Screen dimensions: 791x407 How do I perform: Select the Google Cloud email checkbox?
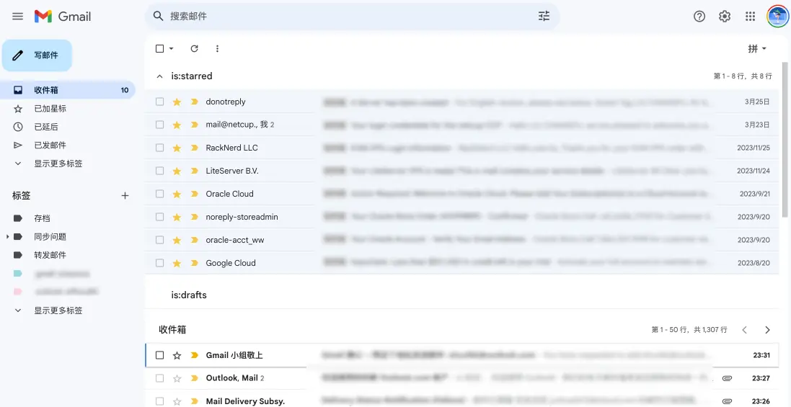160,263
